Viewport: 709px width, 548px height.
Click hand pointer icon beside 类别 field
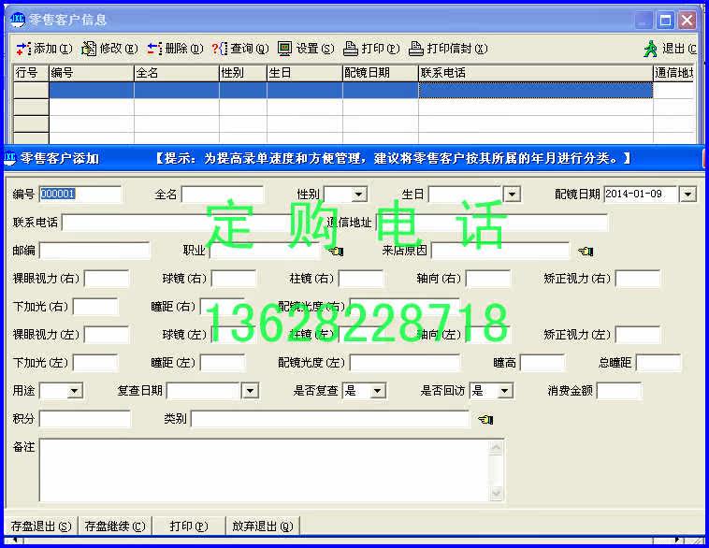[485, 420]
